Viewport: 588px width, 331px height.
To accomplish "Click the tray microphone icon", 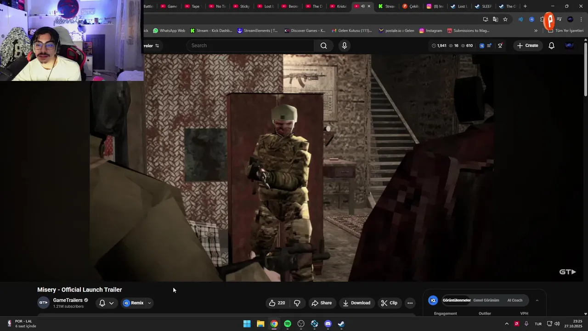I will click(526, 324).
